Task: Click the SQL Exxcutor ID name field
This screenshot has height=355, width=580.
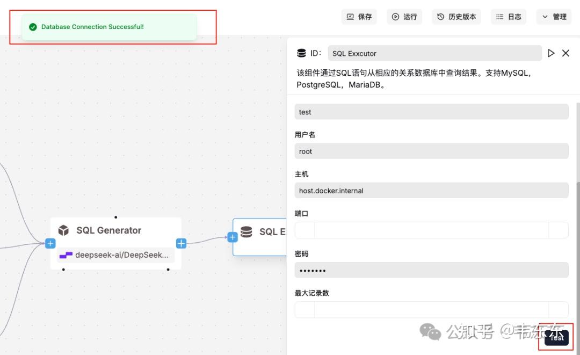Action: [x=435, y=53]
